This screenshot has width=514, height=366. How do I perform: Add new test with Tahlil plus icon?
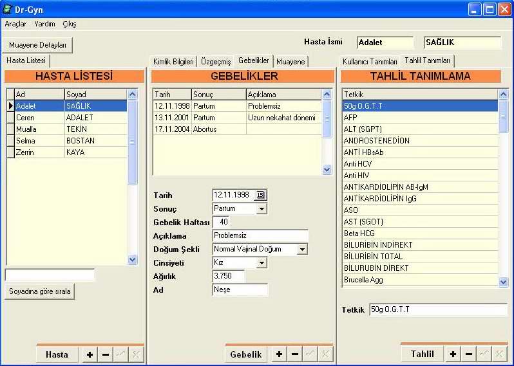coord(453,354)
